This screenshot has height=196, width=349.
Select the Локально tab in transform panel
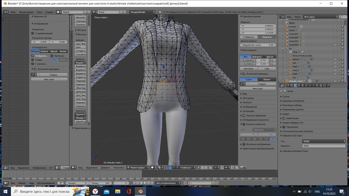pos(267,37)
